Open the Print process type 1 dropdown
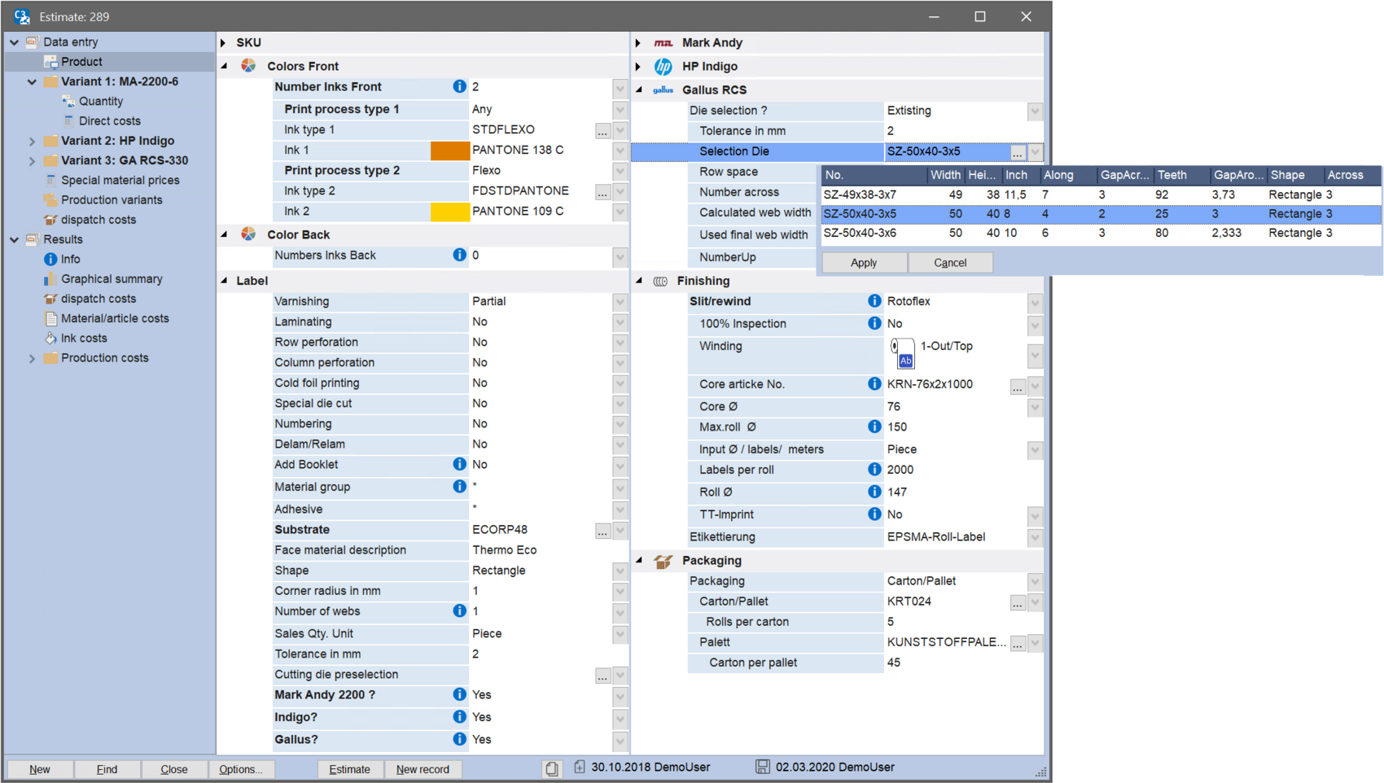 coord(620,110)
